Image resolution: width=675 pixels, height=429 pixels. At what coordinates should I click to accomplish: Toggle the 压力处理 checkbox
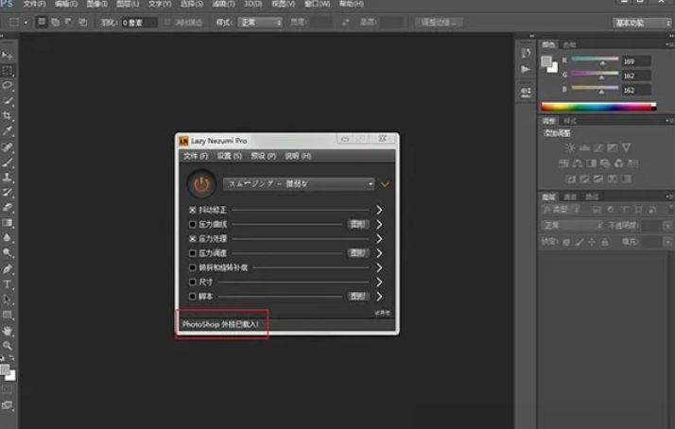[x=193, y=239]
